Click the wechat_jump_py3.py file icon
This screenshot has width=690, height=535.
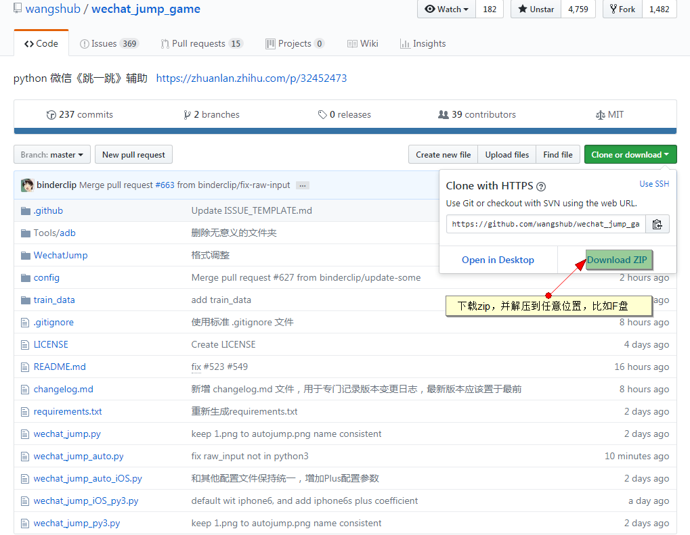click(25, 524)
